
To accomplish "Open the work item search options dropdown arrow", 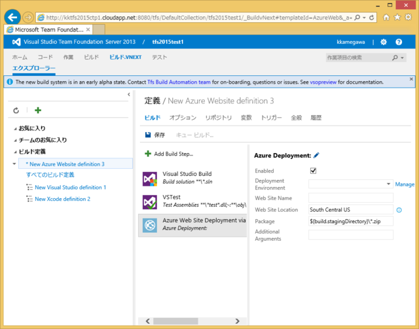I will click(x=402, y=58).
